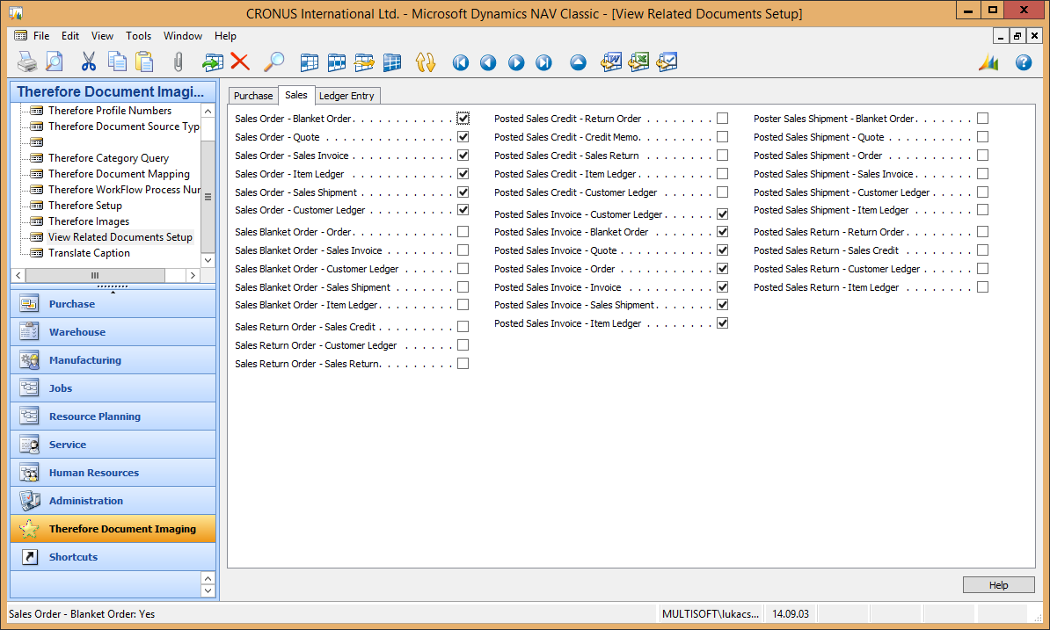Go to last record button
1050x630 pixels.
point(543,62)
